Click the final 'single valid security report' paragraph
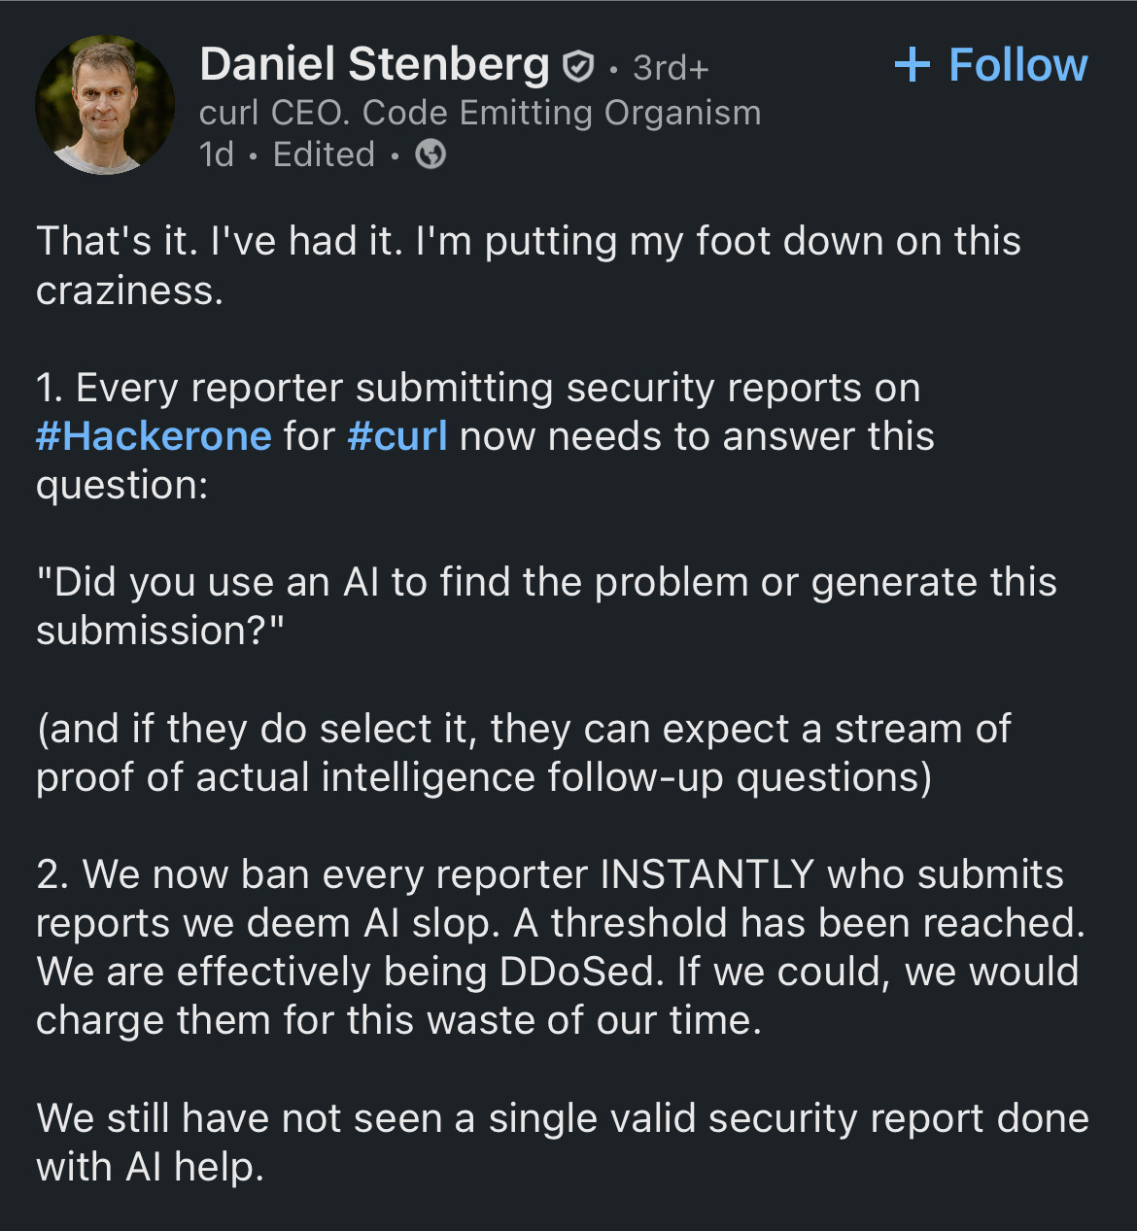The image size is (1137, 1231). [563, 1143]
